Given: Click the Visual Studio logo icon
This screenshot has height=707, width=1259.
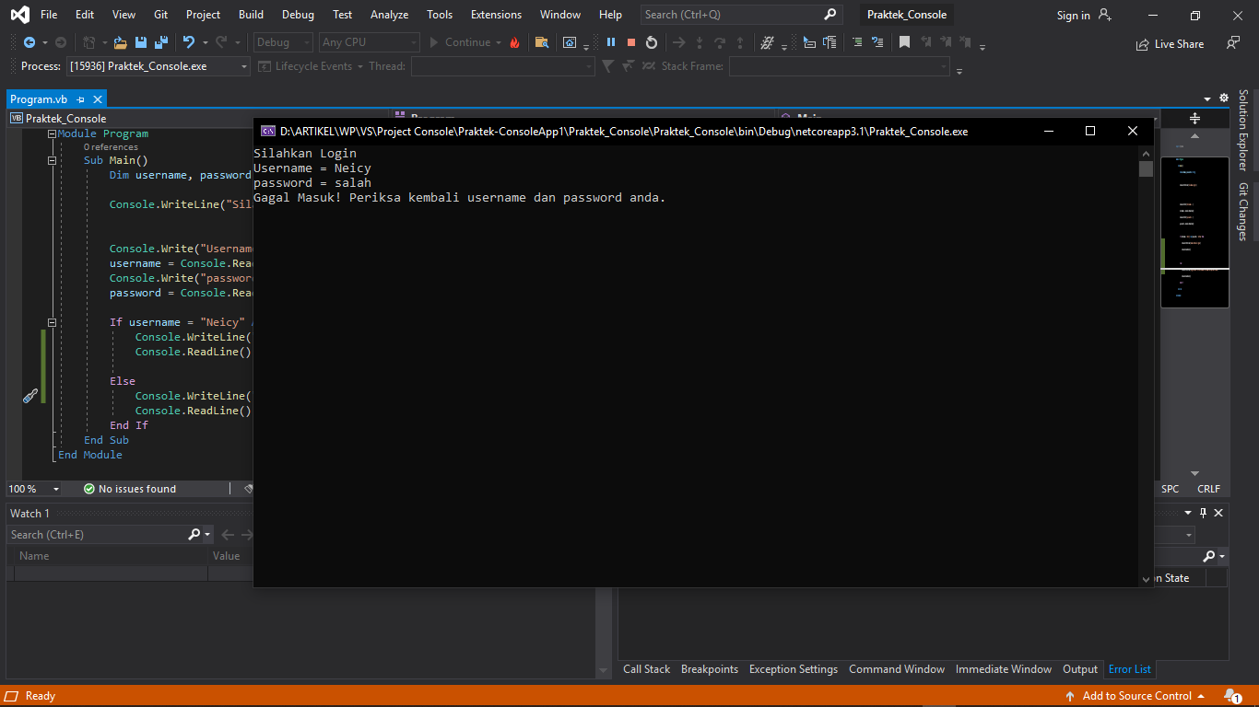Looking at the screenshot, I should (x=19, y=15).
